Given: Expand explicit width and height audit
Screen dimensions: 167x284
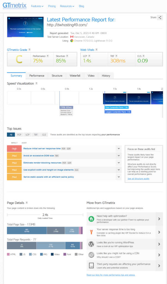Looking at the screenshot, I should coord(119,170).
